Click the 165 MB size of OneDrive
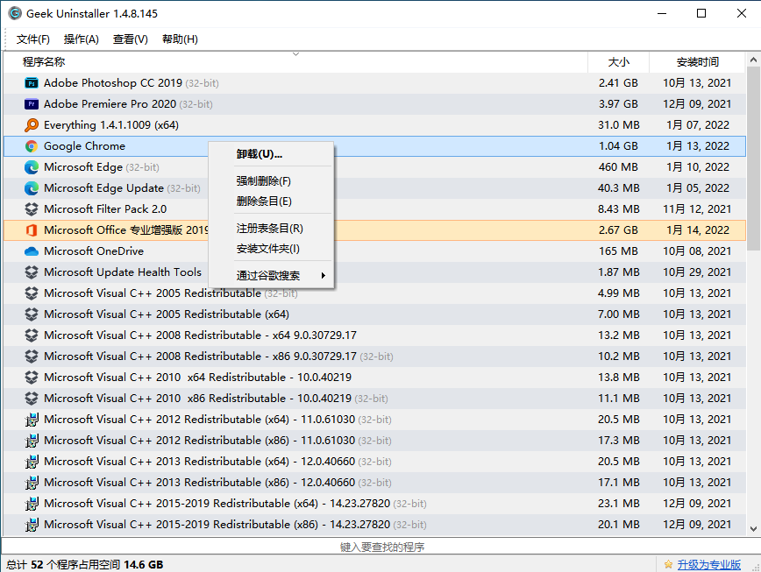761x572 pixels. coord(617,251)
